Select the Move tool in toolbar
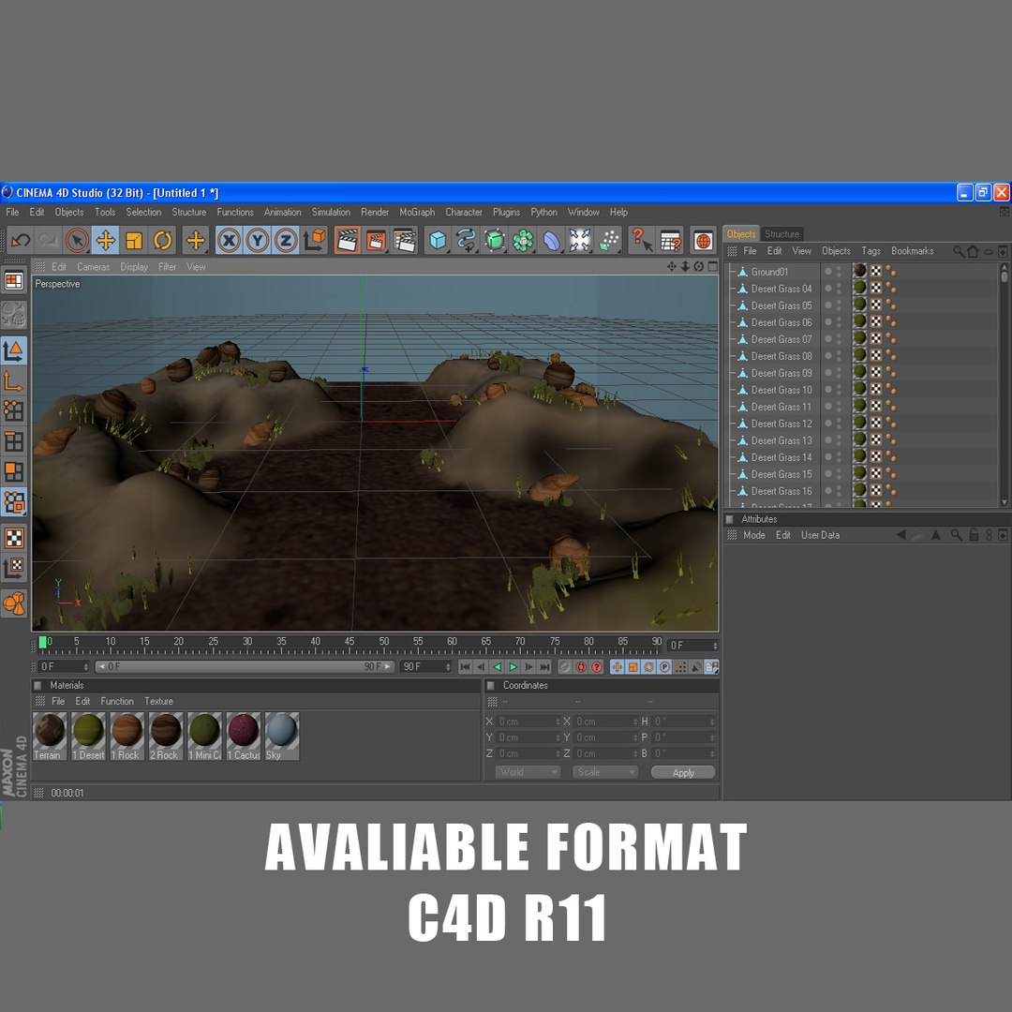The width and height of the screenshot is (1012, 1012). tap(105, 241)
